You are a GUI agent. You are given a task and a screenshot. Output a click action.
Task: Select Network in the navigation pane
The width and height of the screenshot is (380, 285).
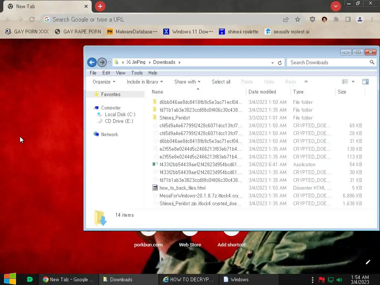point(109,134)
